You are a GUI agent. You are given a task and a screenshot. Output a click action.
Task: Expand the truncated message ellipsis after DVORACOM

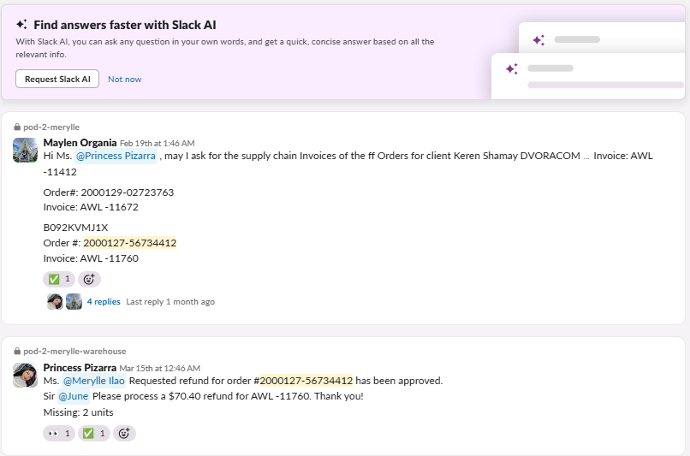(586, 157)
